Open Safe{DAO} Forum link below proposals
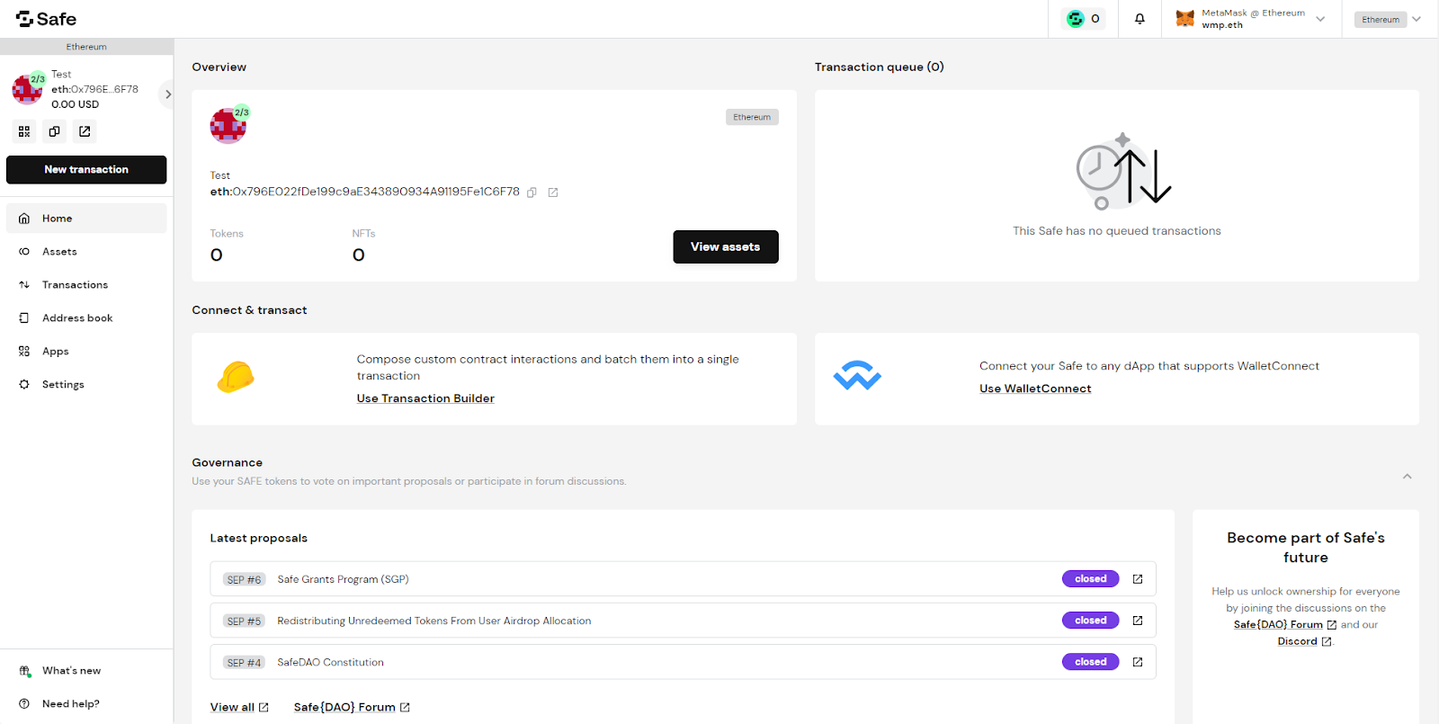Screen dimensions: 1439x724 click(352, 708)
